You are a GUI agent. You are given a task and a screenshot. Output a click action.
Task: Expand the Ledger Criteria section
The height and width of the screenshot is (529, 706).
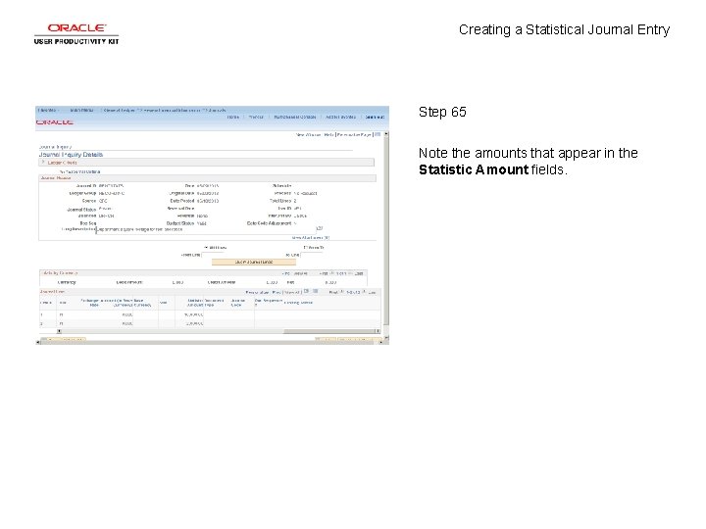(43, 162)
